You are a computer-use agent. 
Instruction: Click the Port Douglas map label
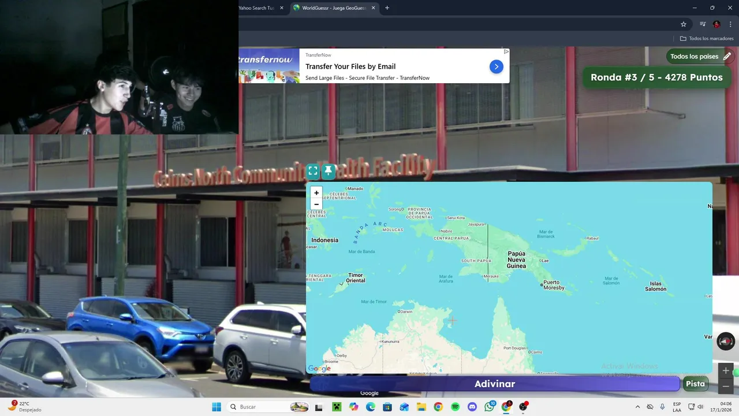[514, 348]
